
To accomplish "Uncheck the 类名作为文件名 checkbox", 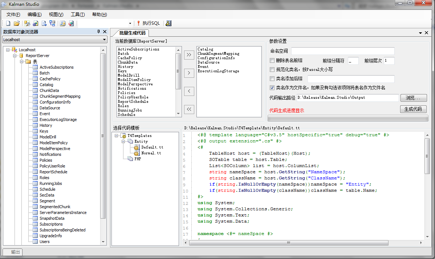I will pos(272,88).
